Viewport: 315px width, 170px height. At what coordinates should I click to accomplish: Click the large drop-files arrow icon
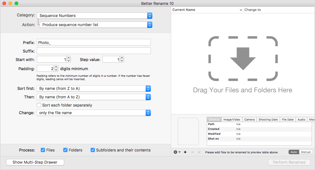click(x=243, y=59)
